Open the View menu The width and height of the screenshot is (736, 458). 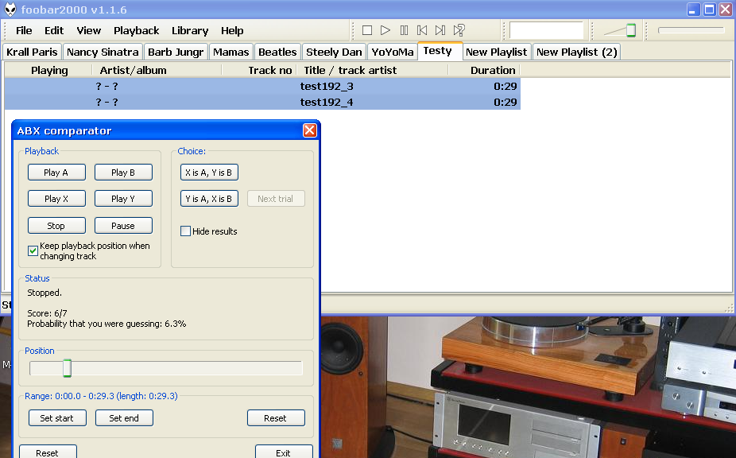click(x=89, y=30)
